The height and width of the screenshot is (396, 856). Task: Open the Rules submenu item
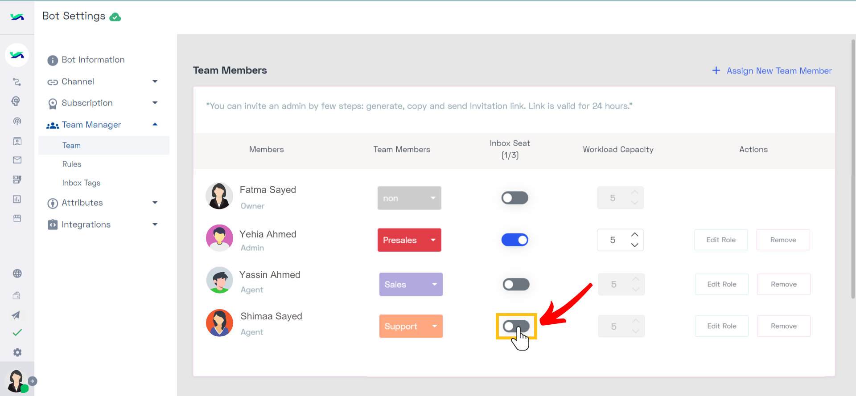[x=72, y=164]
